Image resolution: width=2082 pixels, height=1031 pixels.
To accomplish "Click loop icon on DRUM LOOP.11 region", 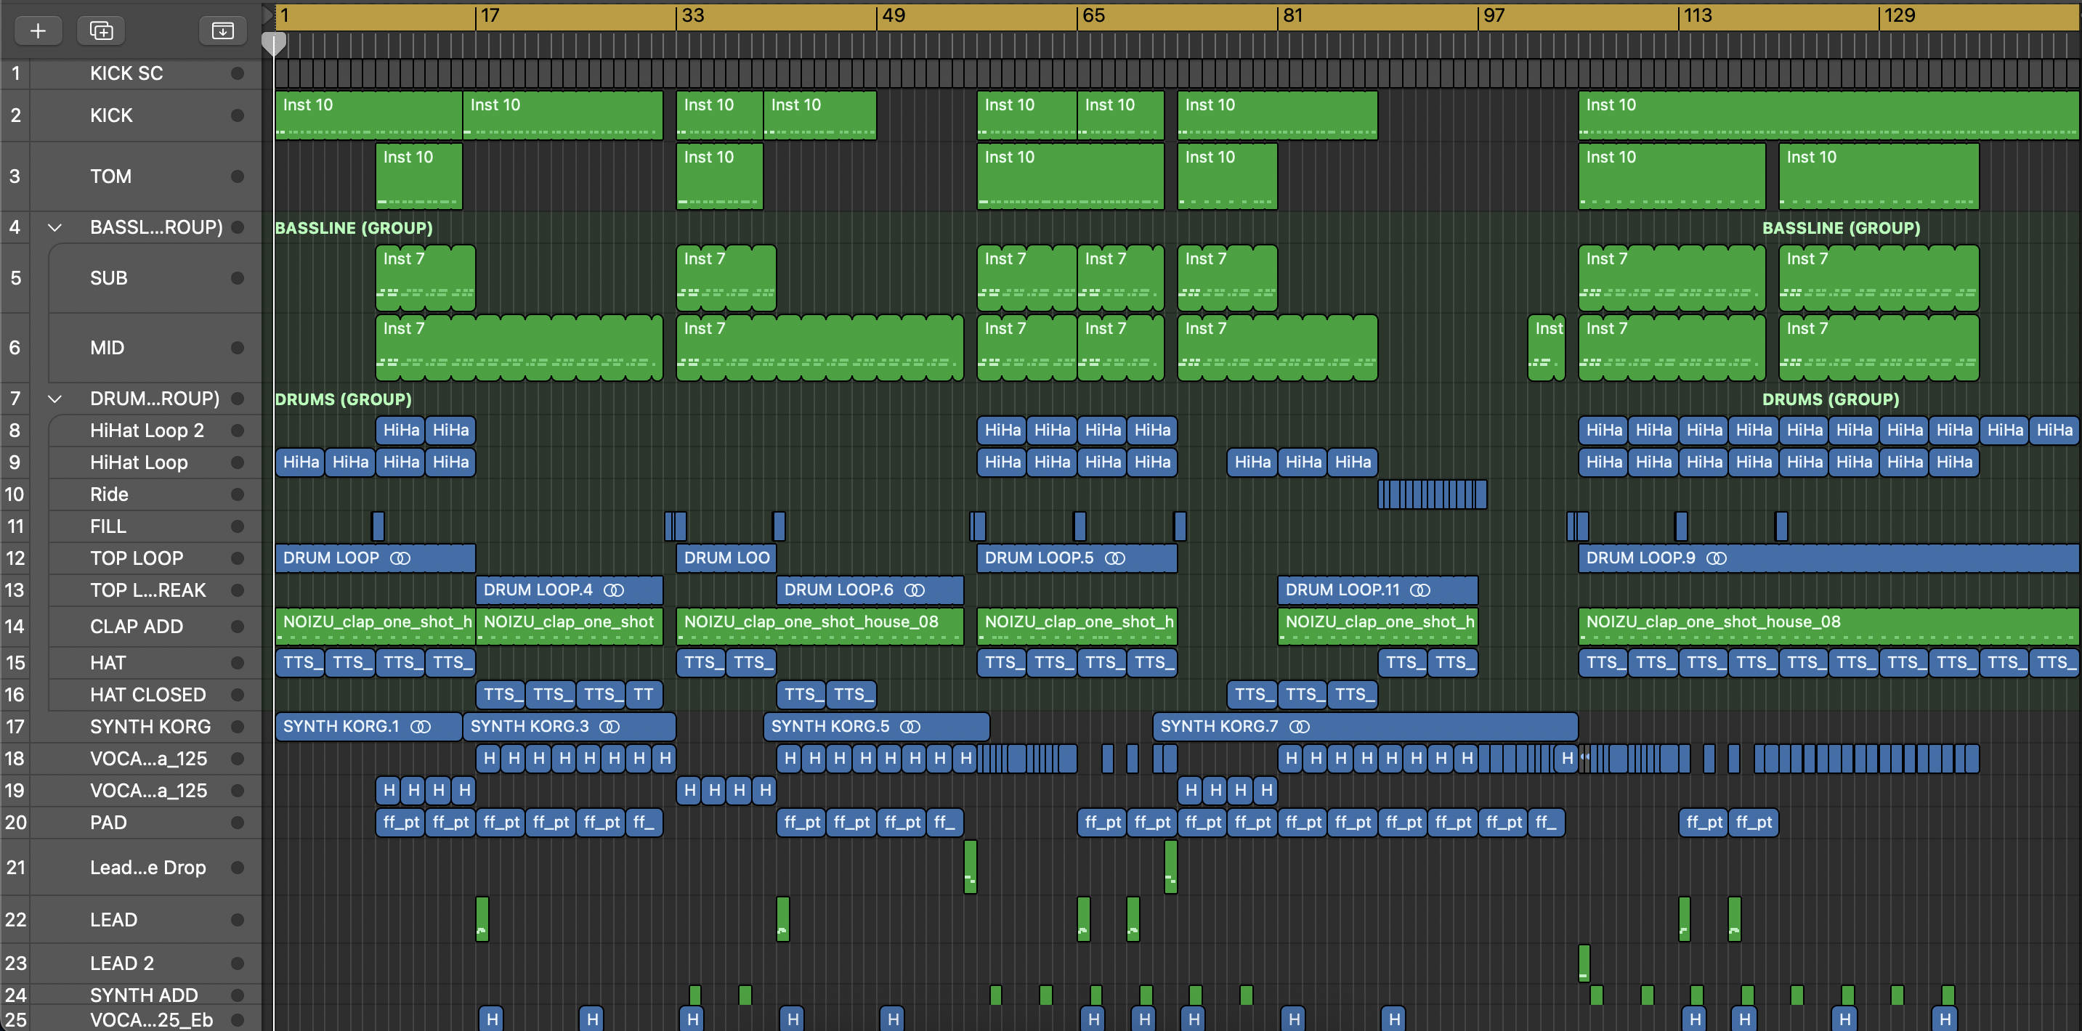I will tap(1420, 590).
